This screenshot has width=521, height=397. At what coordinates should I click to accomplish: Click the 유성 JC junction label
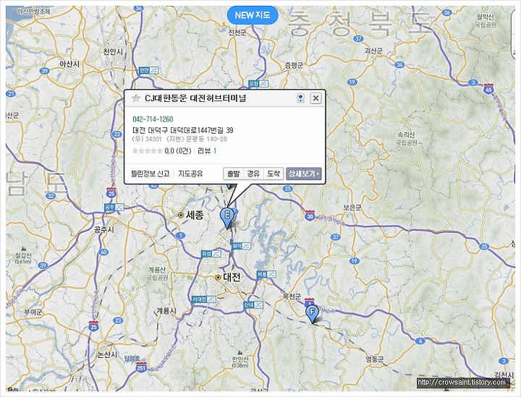coord(211,254)
